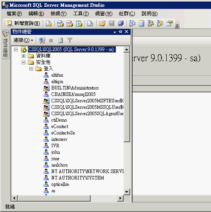This screenshot has width=211, height=212.
Task: Open the Properties Window toolbar icon
Action: point(170,23)
